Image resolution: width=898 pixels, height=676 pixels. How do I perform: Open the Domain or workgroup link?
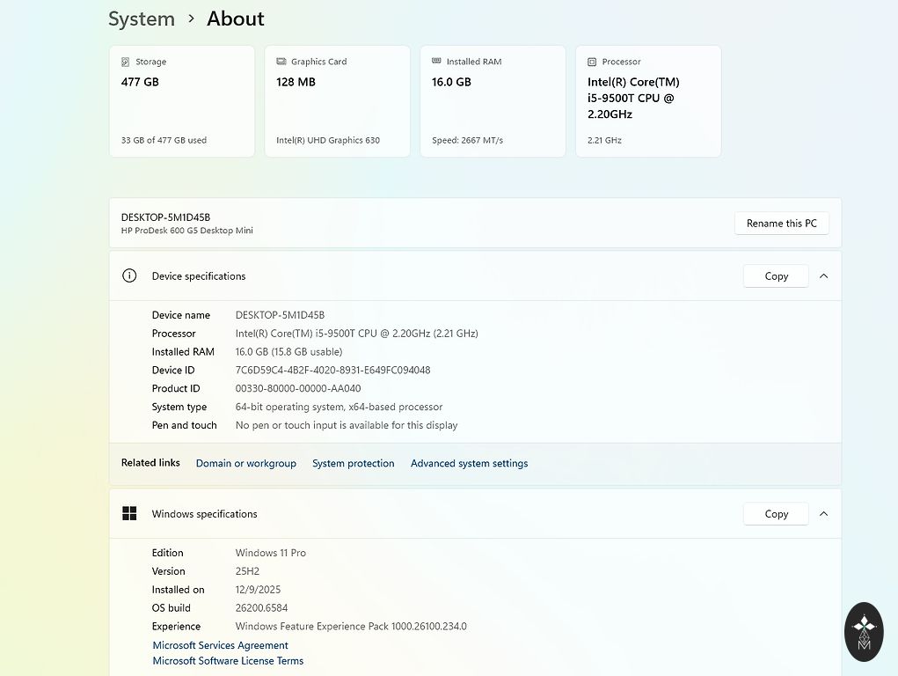[x=246, y=463]
